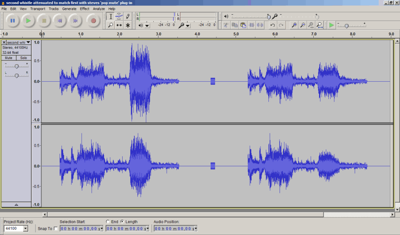Image resolution: width=400 pixels, height=235 pixels.
Task: Open the Project Rate dropdown
Action: tap(25, 229)
